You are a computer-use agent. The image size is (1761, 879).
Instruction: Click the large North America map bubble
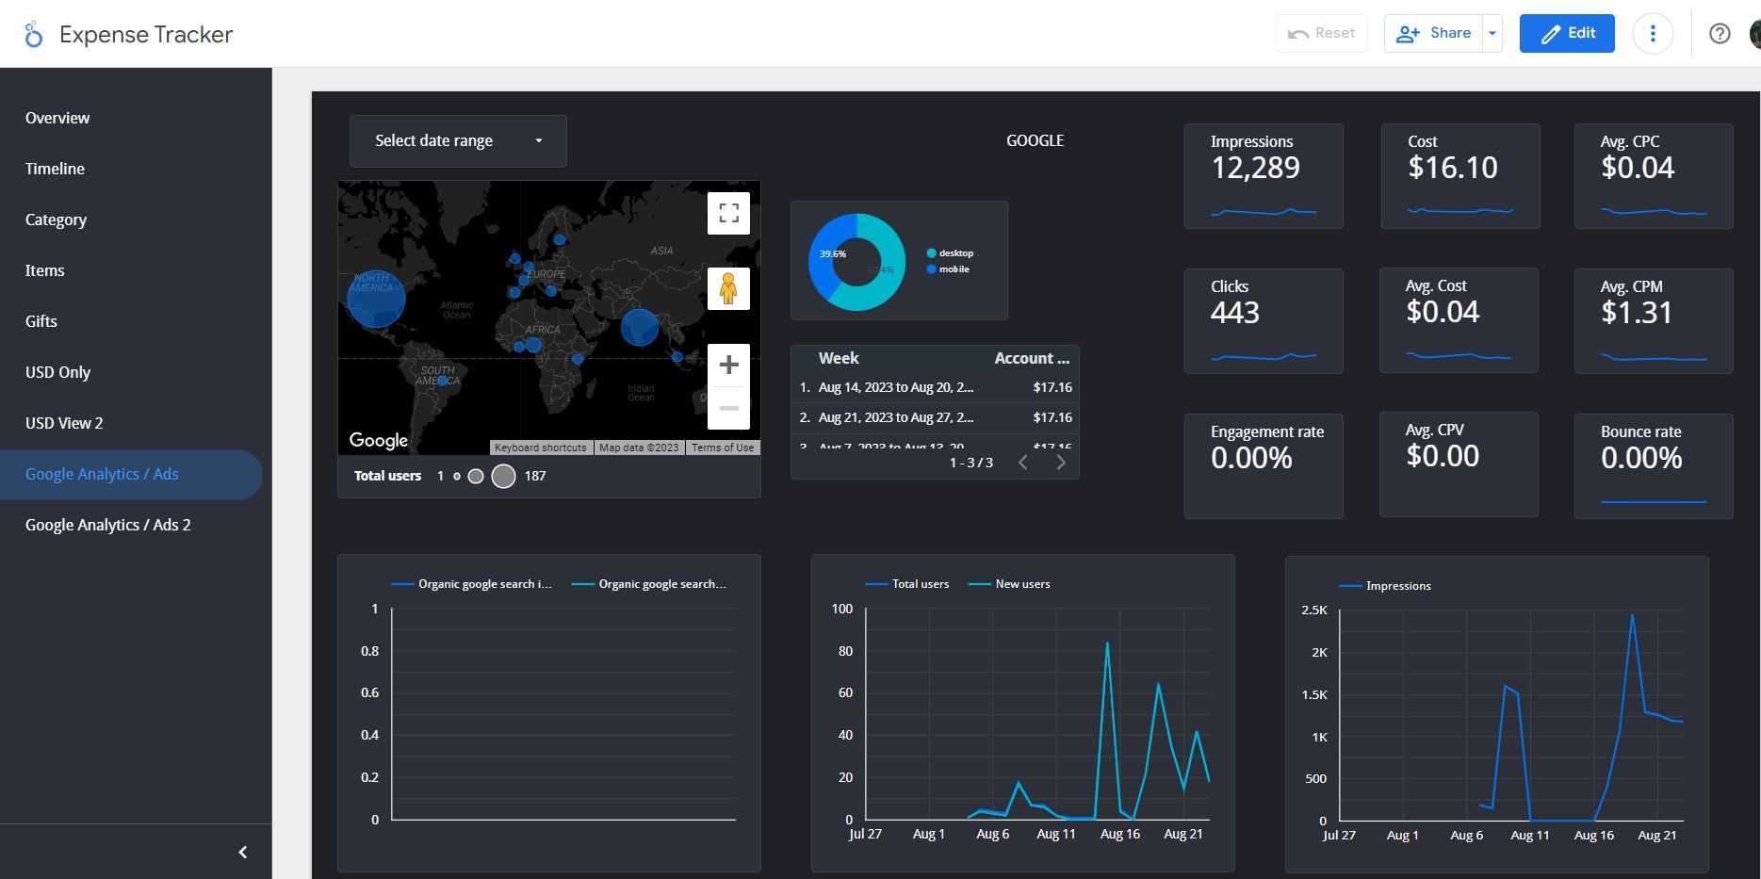(x=376, y=298)
